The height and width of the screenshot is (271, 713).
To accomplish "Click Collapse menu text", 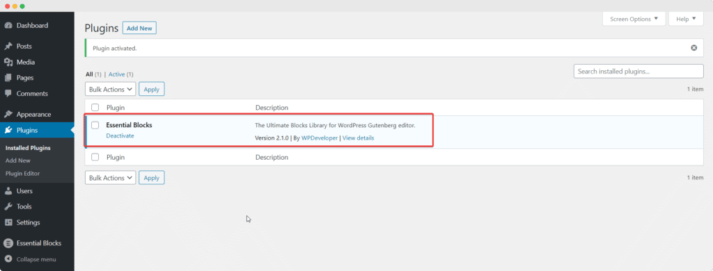I will [x=36, y=260].
